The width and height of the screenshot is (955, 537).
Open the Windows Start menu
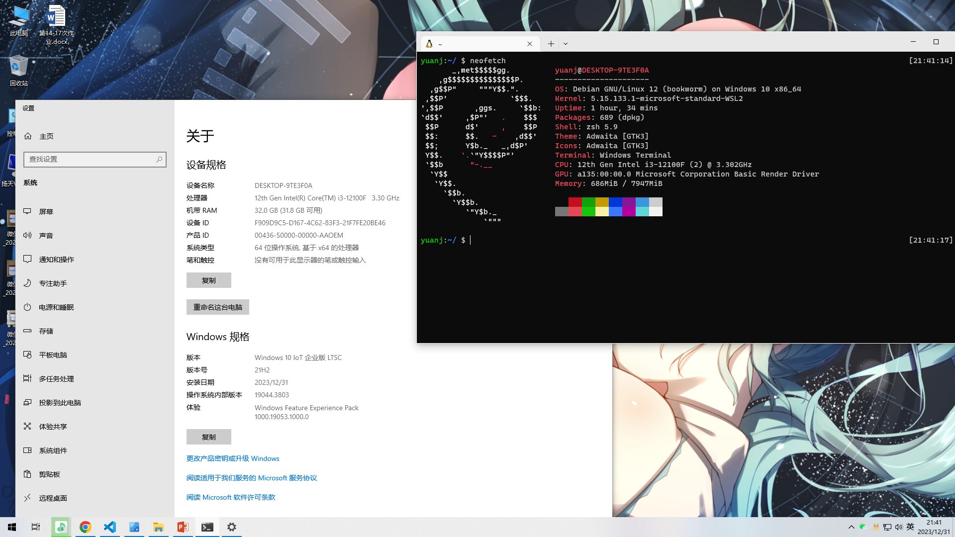12,527
